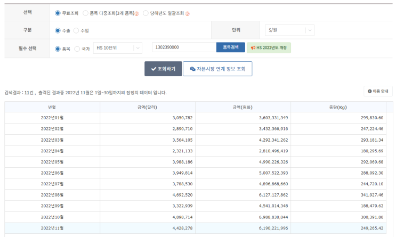This screenshot has height=237, width=412.
Task: Click dollar amount 3,050,782
Action: coord(182,118)
